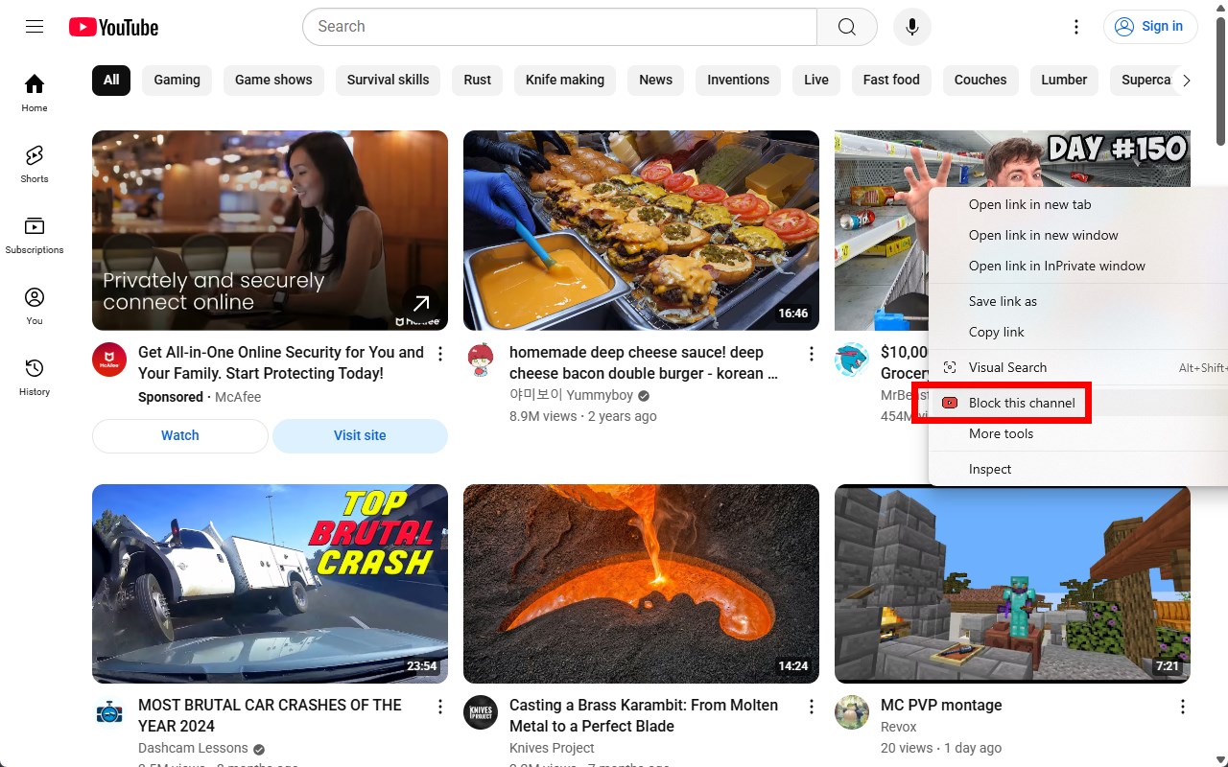Image resolution: width=1228 pixels, height=767 pixels.
Task: Choose Open link in InPrivate window
Action: [x=1078, y=266]
